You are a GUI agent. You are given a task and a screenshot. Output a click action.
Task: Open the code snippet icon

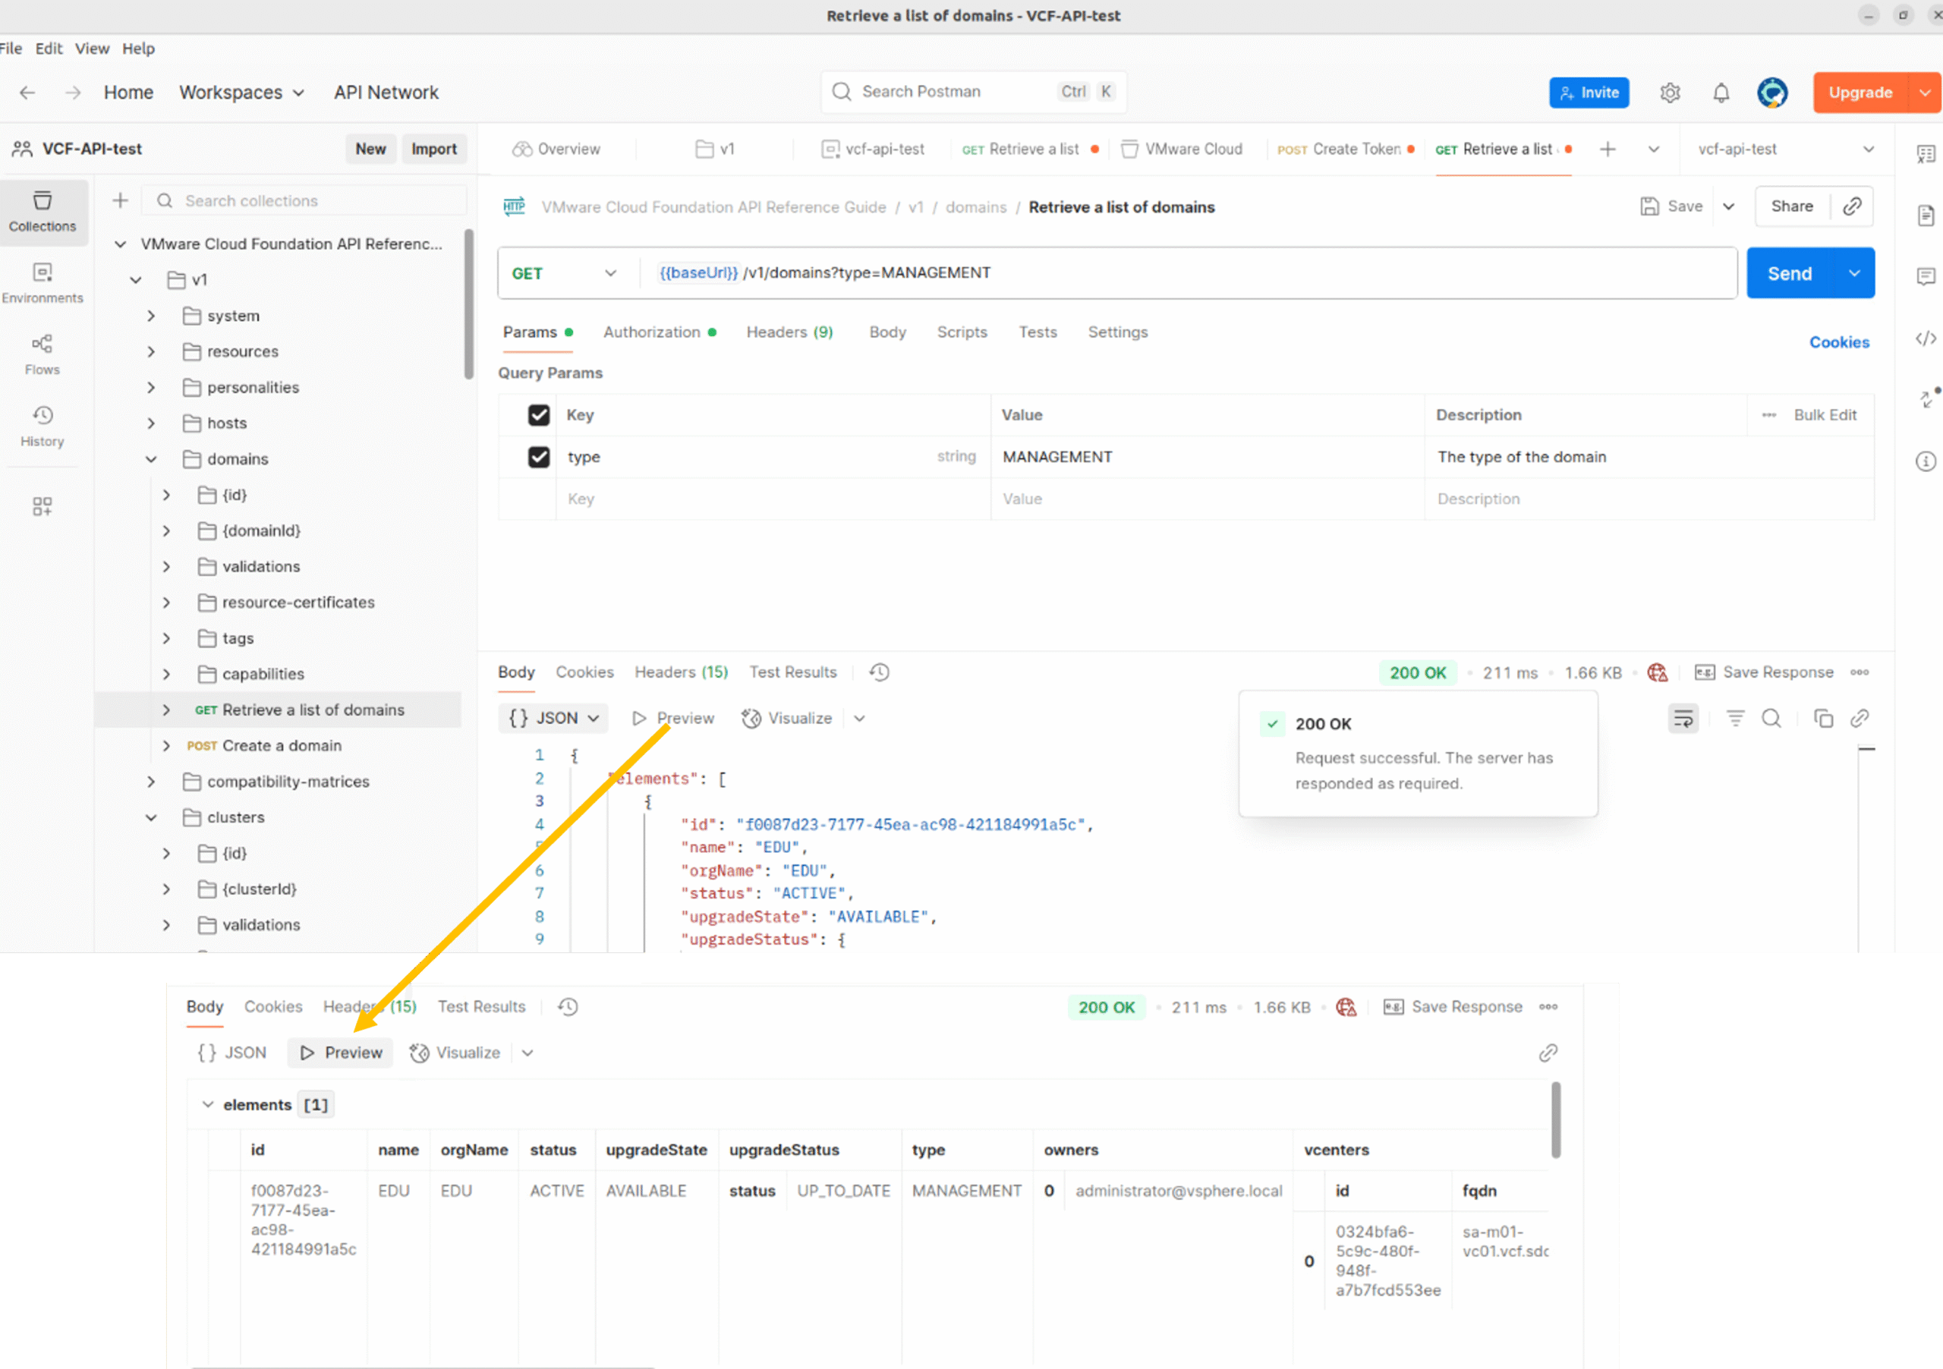(x=1926, y=338)
